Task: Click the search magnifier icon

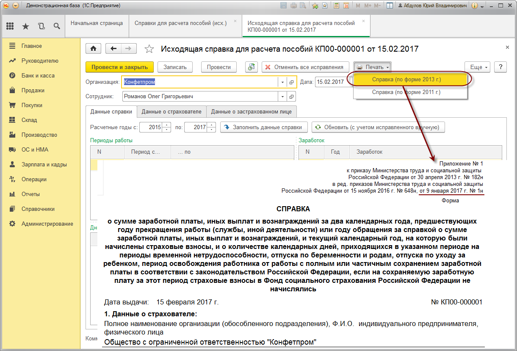Action: (x=56, y=26)
